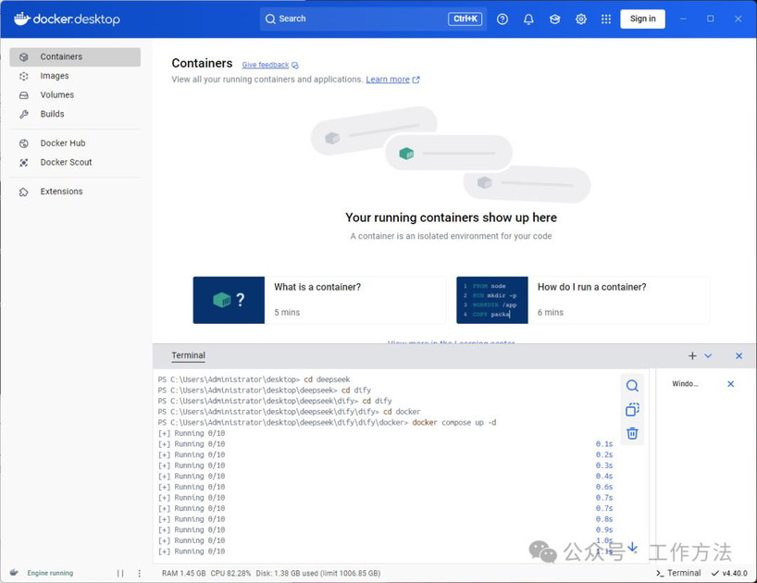Add a new terminal with plus icon

692,355
